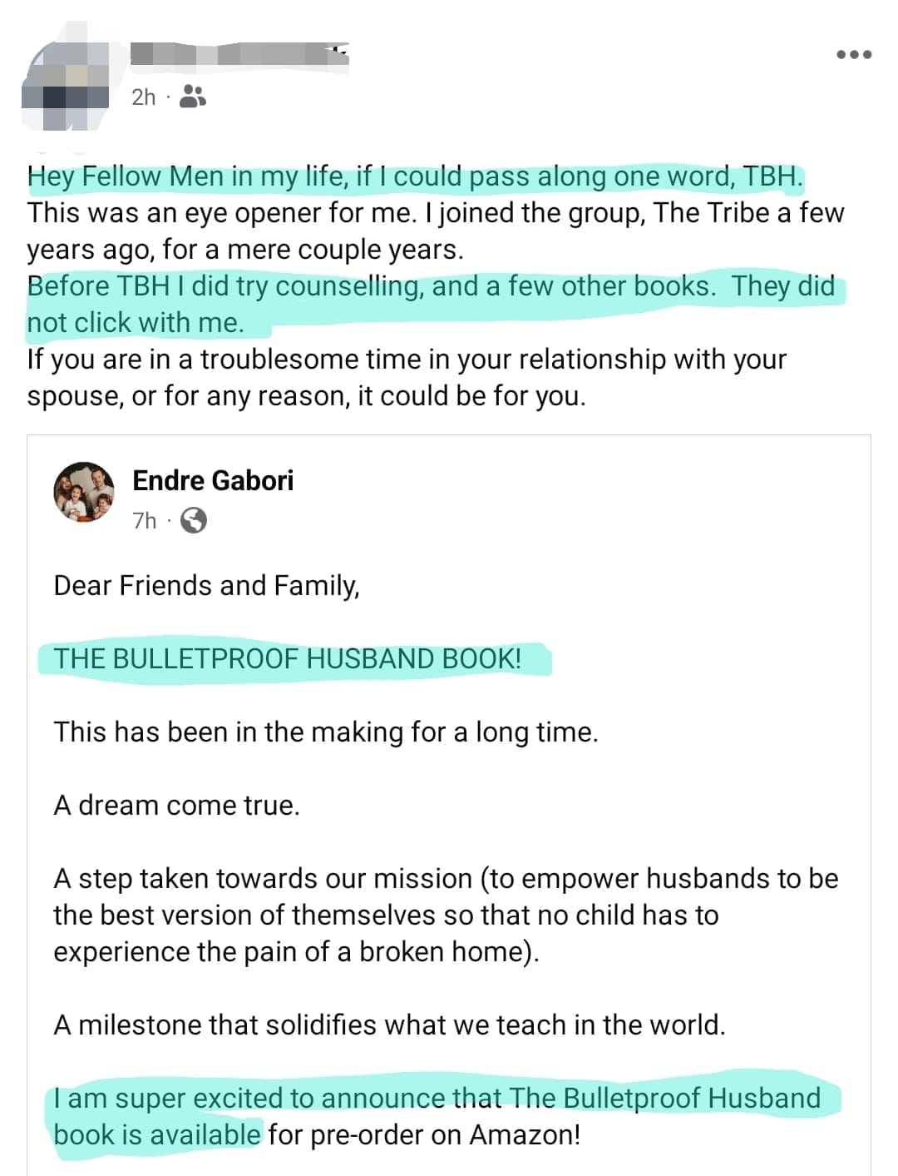898x1176 pixels.
Task: Open the post's 2h timestamp
Action: [x=143, y=97]
